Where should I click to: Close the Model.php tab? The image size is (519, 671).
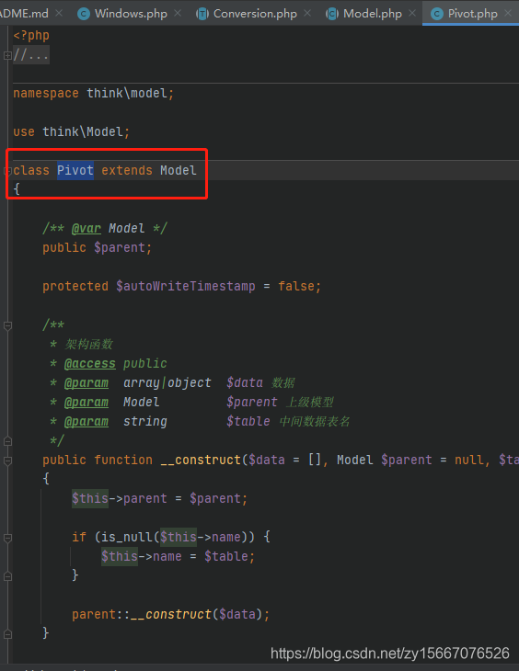tap(412, 14)
